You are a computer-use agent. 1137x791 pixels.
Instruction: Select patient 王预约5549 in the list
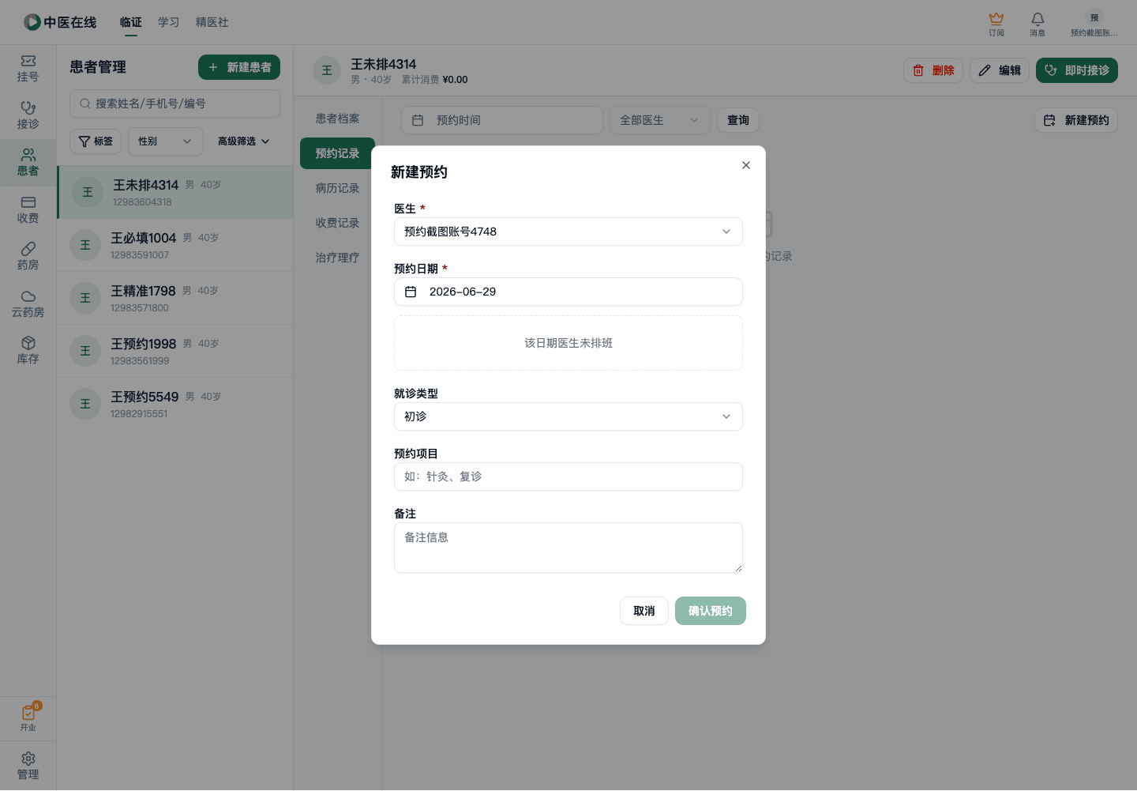click(175, 404)
